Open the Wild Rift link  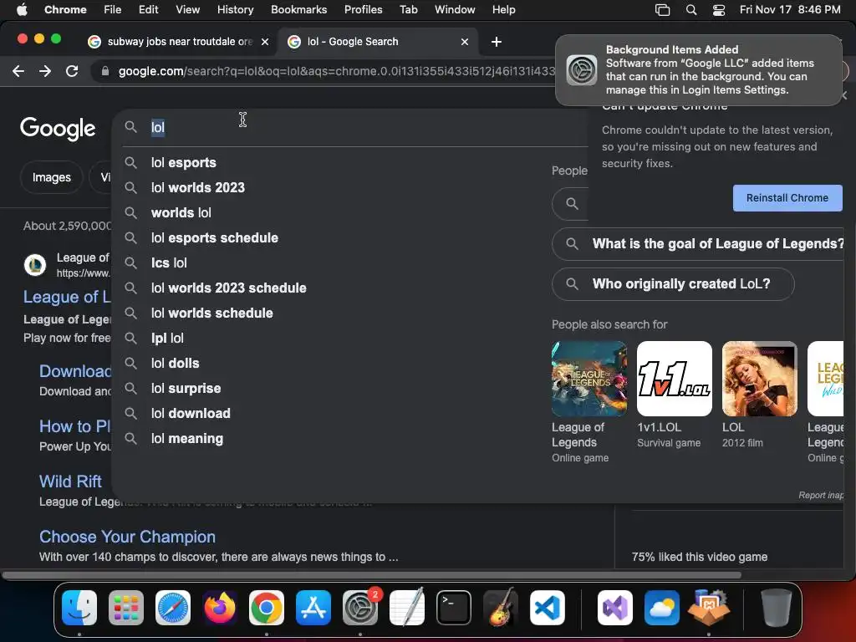tap(70, 481)
